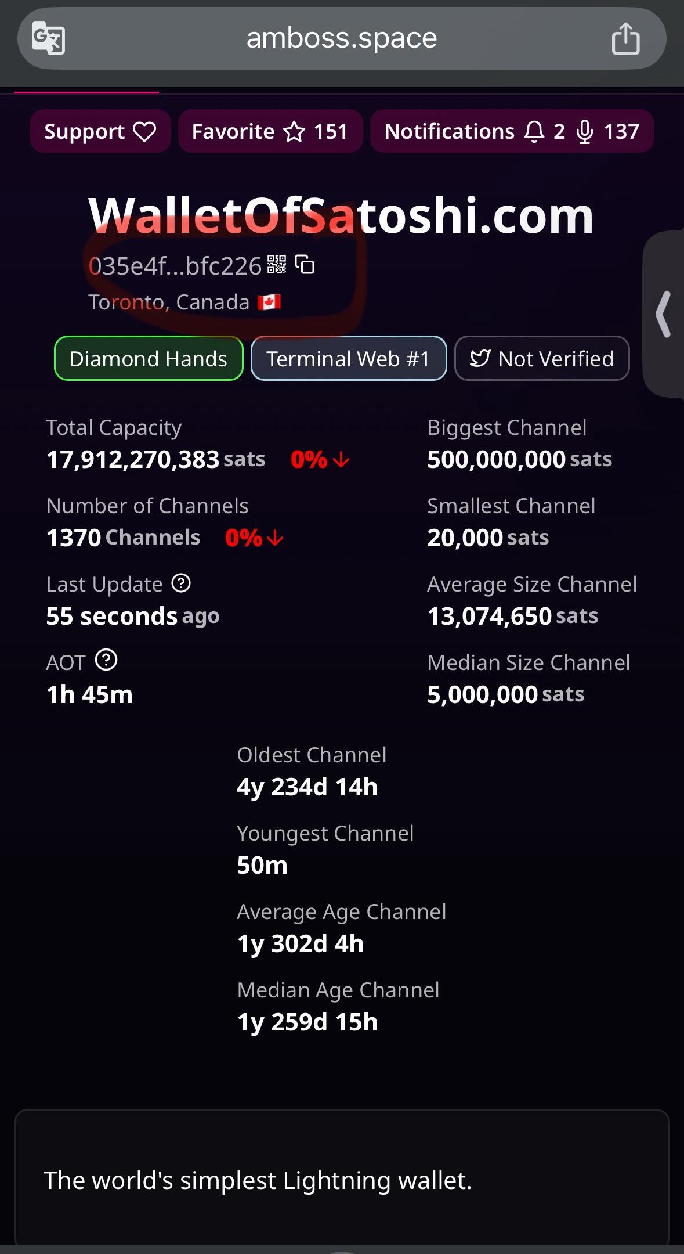Tap Total Capacity percent change arrow
This screenshot has height=1254, width=684.
click(x=341, y=460)
